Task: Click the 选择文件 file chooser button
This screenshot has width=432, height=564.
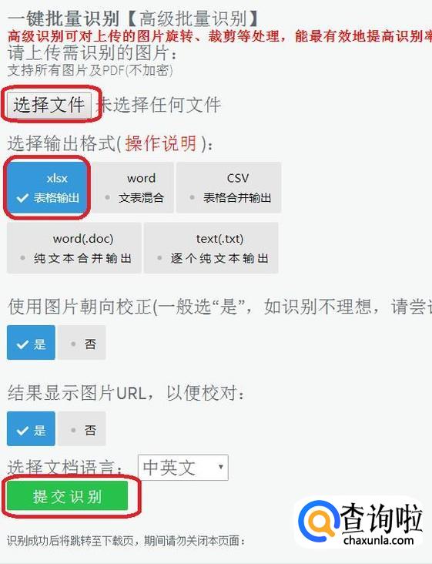Action: [49, 105]
